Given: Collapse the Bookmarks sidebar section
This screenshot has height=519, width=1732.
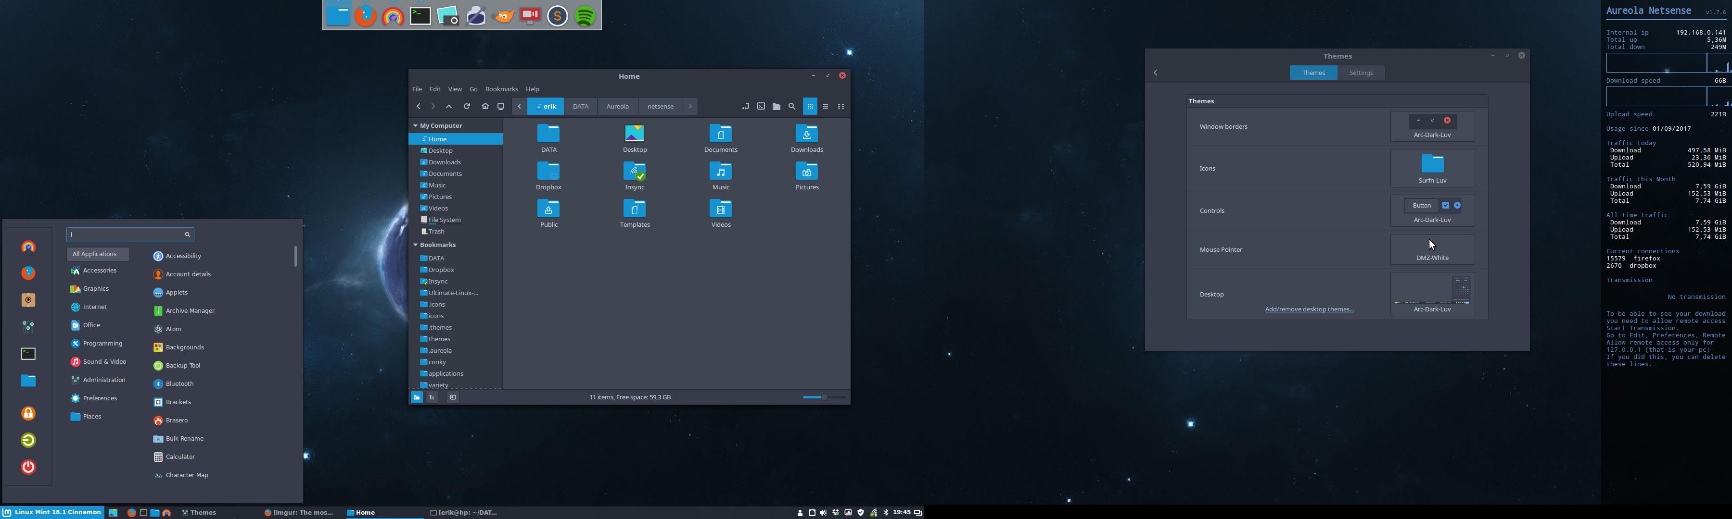Looking at the screenshot, I should (416, 245).
